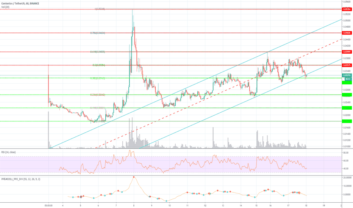Click the 05:00:00 time axis label
This screenshot has height=208, width=353.
(48, 205)
